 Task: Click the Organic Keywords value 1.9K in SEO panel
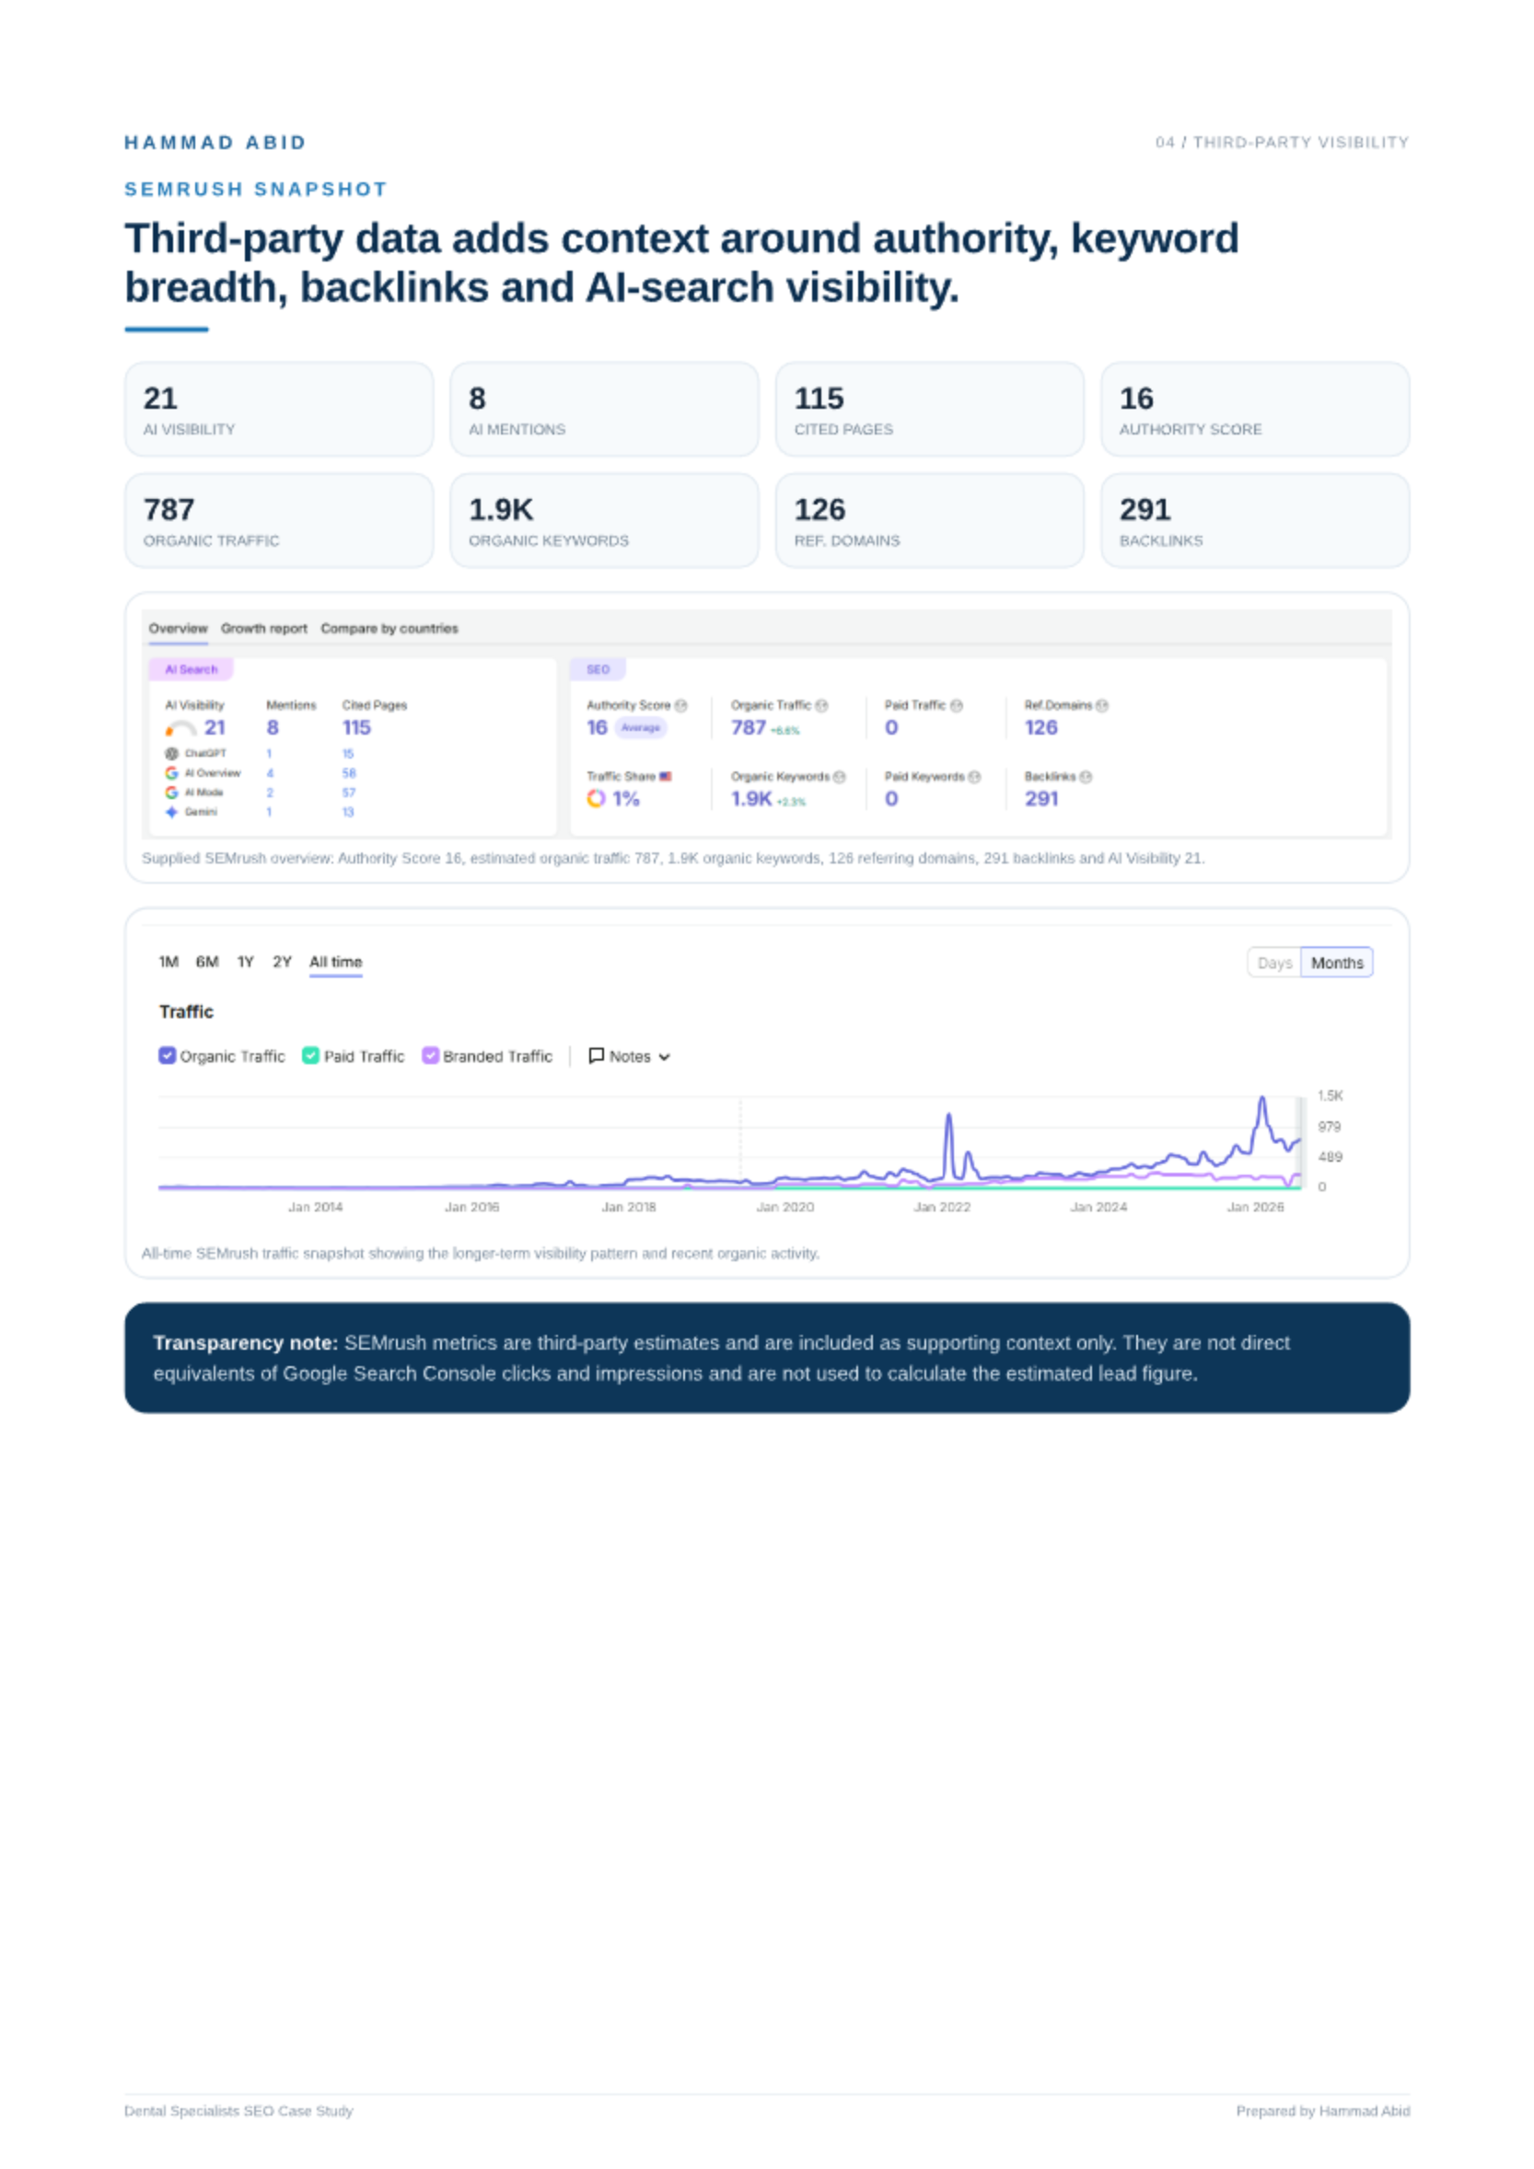point(751,798)
